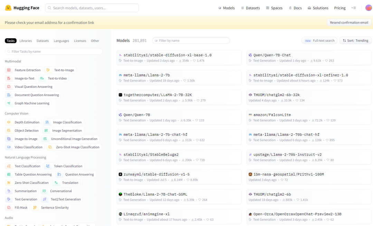Image resolution: width=373 pixels, height=226 pixels.
Task: Open togethercomputer/LLaMA-2-7B-32K model card
Action: pos(179,97)
